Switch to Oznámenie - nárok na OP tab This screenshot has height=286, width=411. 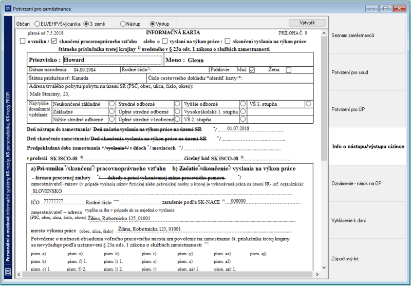[x=367, y=183]
